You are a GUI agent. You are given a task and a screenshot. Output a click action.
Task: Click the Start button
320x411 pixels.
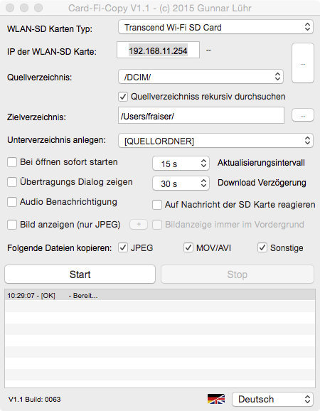click(x=80, y=274)
